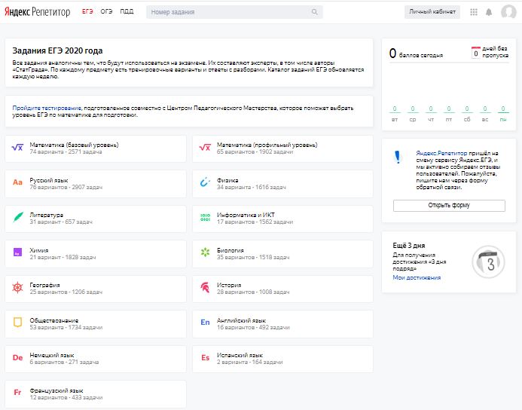Click the Литература feather icon
The image size is (522, 410).
coord(17,218)
